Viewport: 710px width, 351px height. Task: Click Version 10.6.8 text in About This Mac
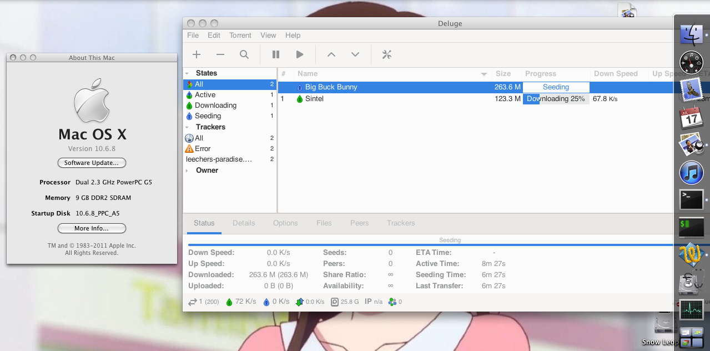click(x=92, y=149)
